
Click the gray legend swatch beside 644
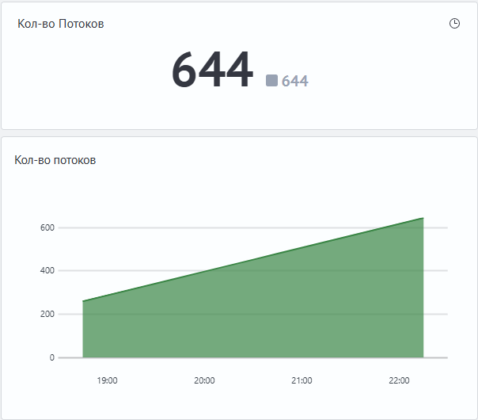[271, 81]
